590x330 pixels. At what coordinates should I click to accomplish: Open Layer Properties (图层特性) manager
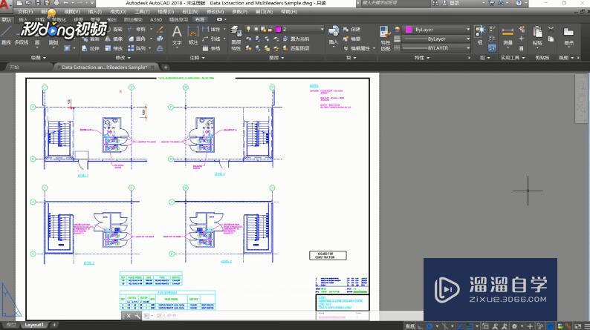point(236,38)
